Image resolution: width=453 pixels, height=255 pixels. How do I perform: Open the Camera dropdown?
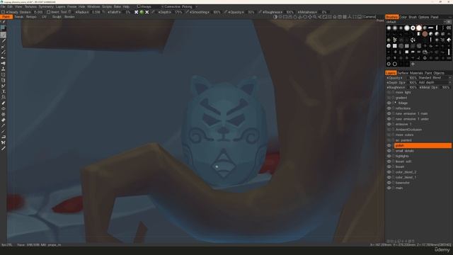369,17
